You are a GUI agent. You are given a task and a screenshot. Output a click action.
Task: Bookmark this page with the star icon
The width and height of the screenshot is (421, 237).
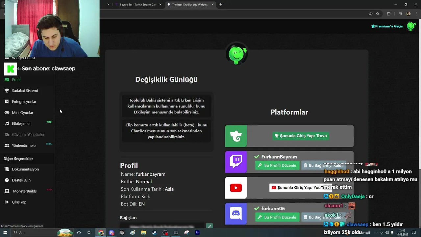click(x=378, y=14)
